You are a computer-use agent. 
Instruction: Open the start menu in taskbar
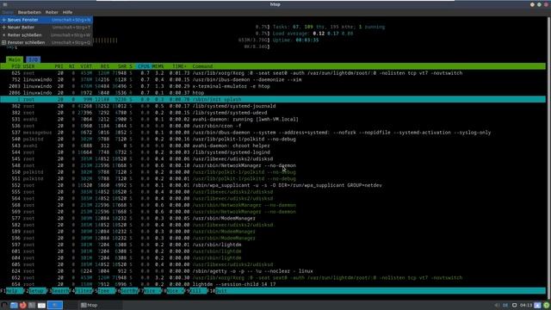[x=4, y=305]
